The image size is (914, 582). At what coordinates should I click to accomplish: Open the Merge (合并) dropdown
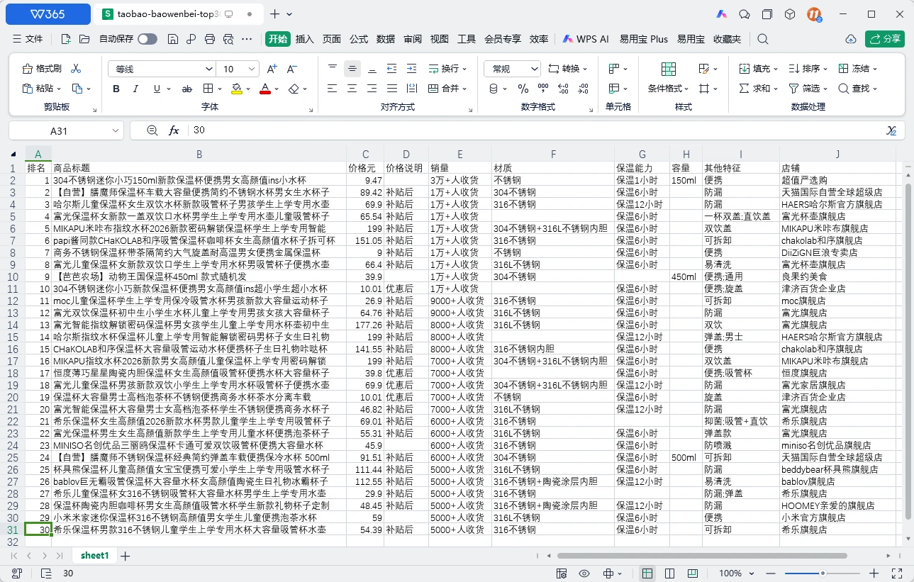pyautogui.click(x=448, y=89)
